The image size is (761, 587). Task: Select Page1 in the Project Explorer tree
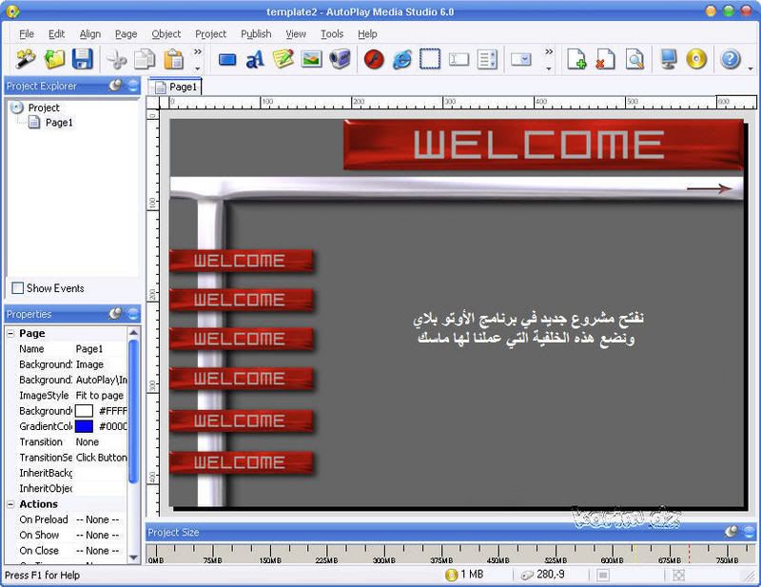point(59,123)
